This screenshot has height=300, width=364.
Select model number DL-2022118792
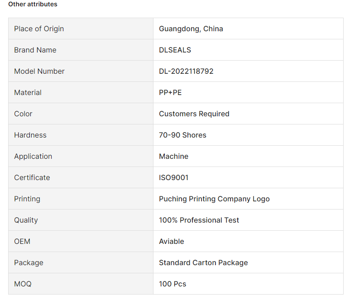click(186, 71)
